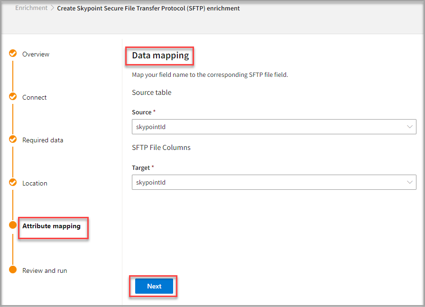This screenshot has height=307, width=425.
Task: Go to the Overview step label
Action: click(x=36, y=54)
